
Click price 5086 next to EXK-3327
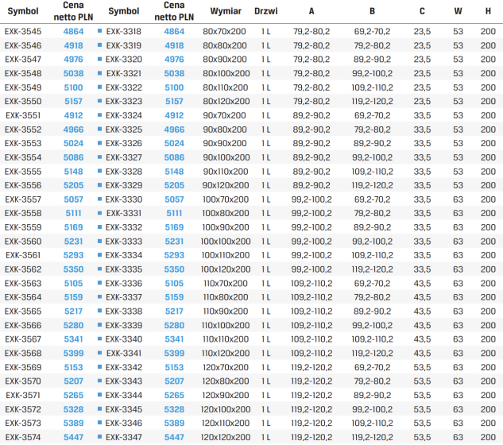click(174, 157)
